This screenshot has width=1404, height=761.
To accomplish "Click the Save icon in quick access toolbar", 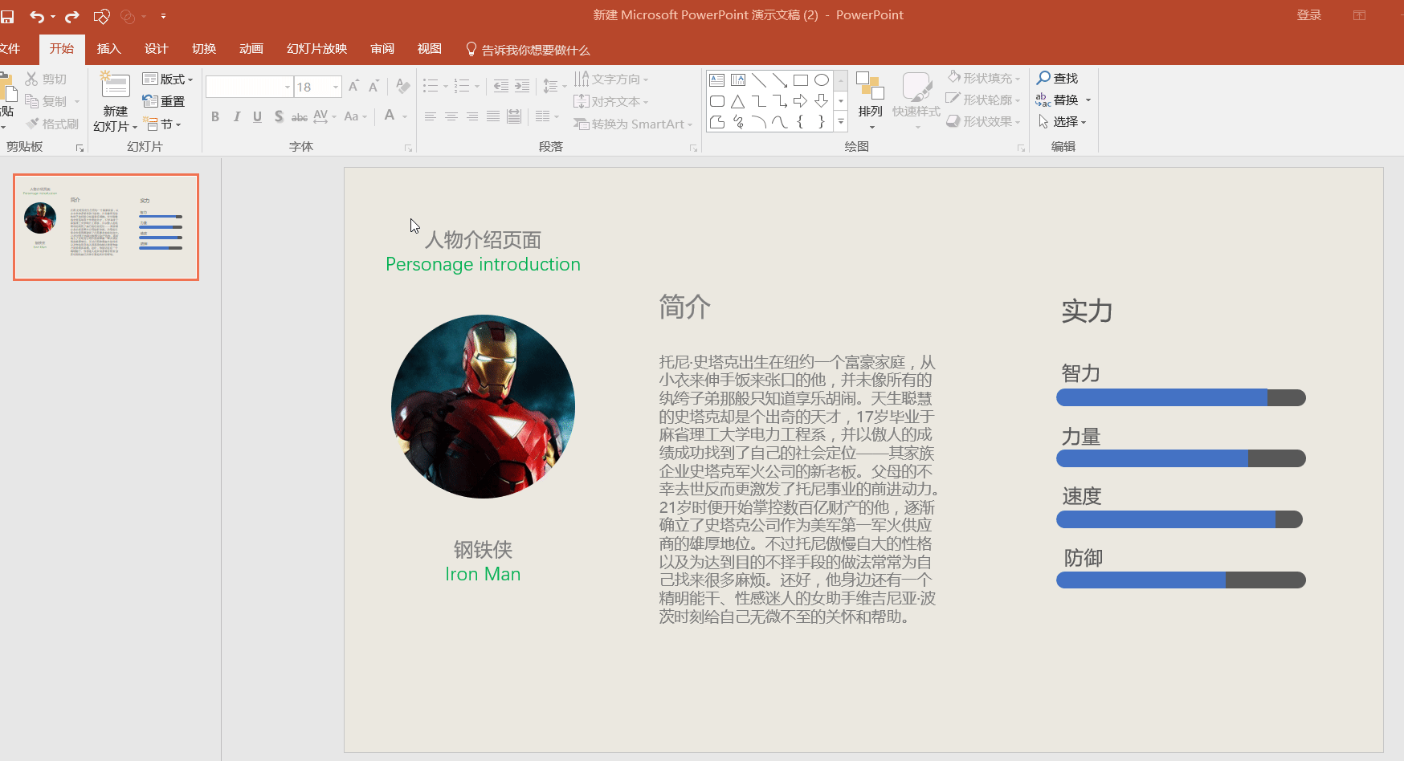I will 7,16.
